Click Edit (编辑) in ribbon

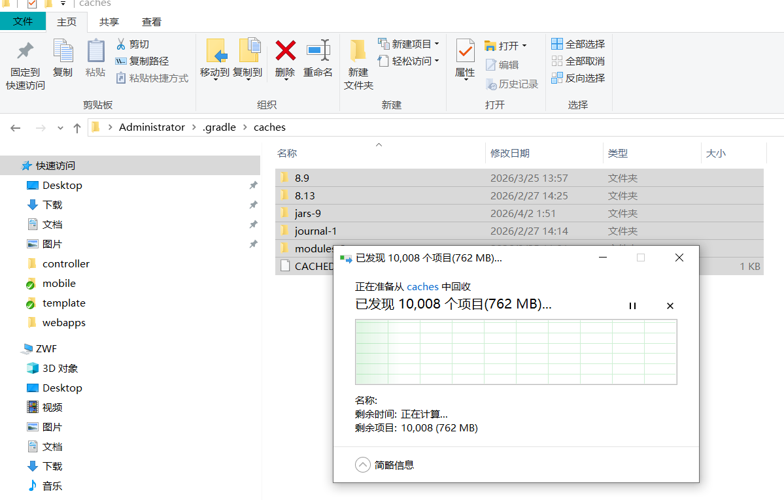pos(502,65)
